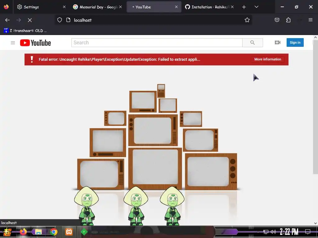Image resolution: width=318 pixels, height=238 pixels.
Task: Close the Installation Rehike tab
Action: (232, 7)
